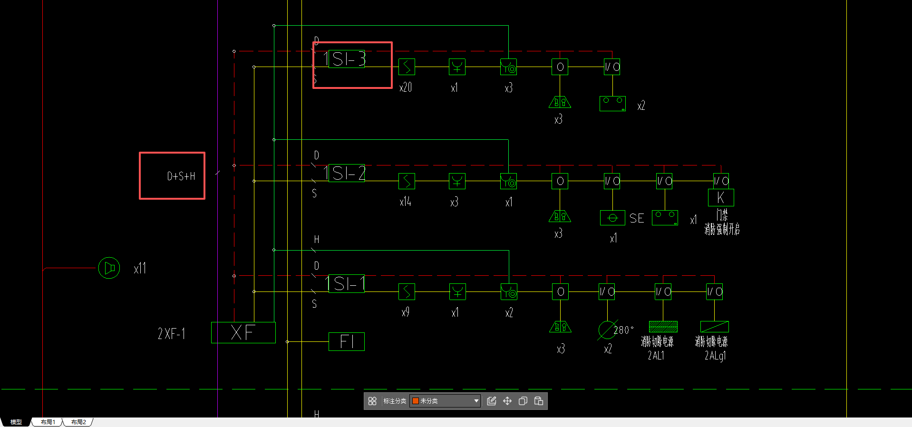Select the I/O module above the 2ALg1 box
This screenshot has width=912, height=427.
[x=715, y=291]
